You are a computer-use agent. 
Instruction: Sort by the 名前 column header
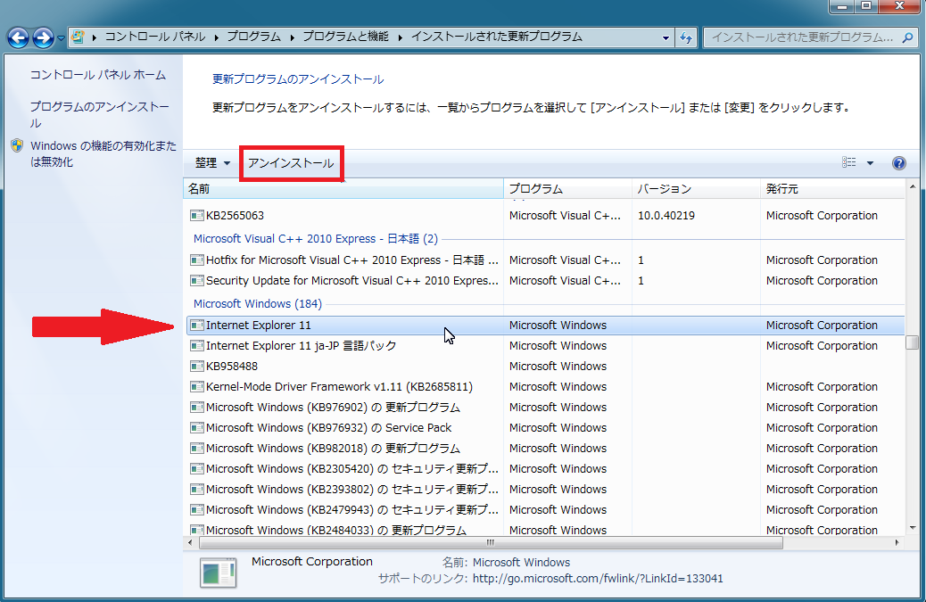(343, 189)
